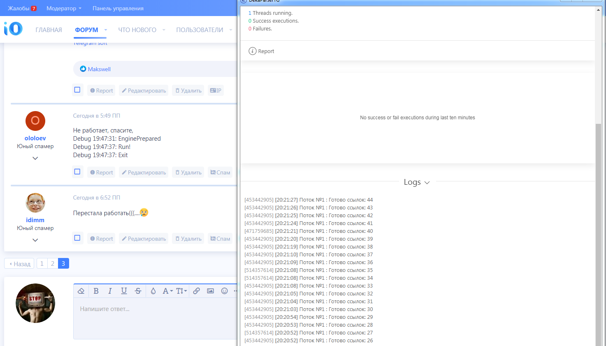The height and width of the screenshot is (346, 606).
Task: Toggle italic formatting in reply editor
Action: 110,291
